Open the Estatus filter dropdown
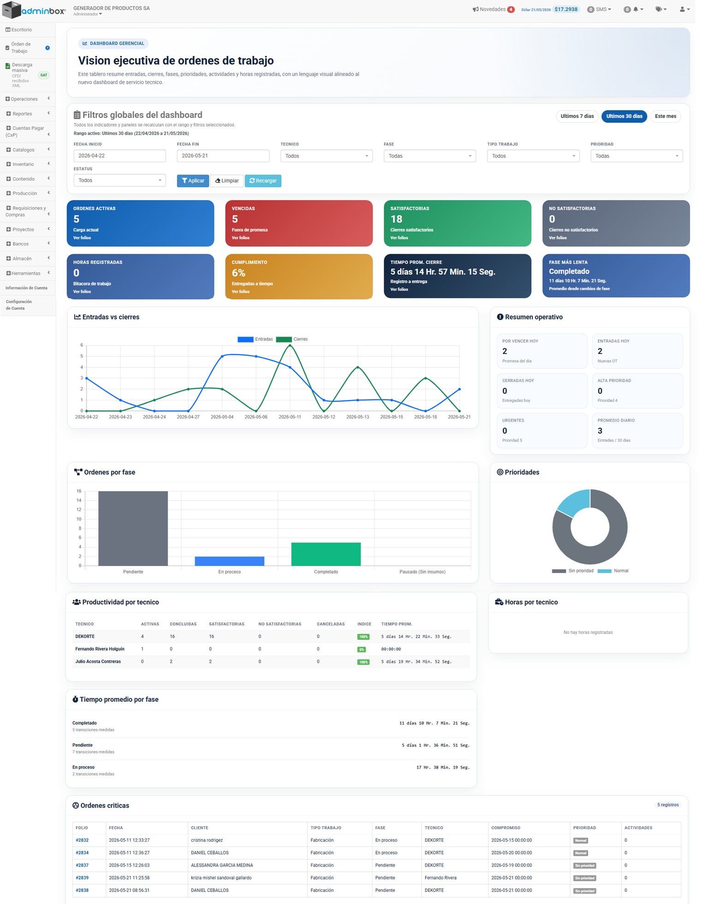Image resolution: width=703 pixels, height=904 pixels. (x=119, y=180)
